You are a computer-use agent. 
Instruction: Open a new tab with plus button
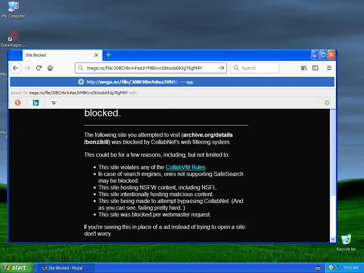pyautogui.click(x=108, y=55)
